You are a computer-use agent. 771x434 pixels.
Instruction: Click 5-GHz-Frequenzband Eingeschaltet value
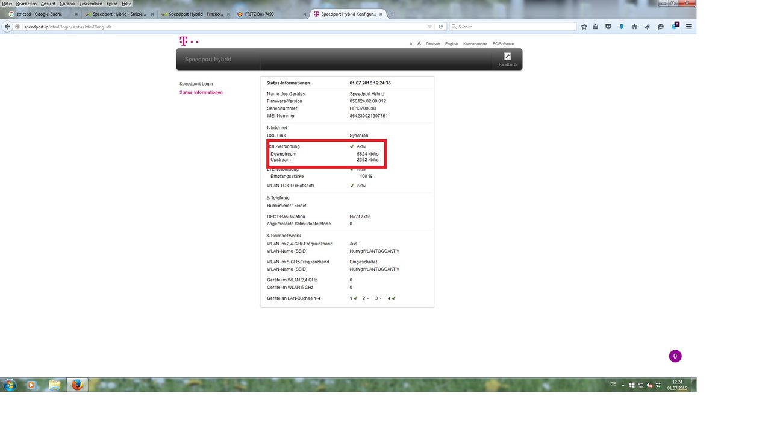pyautogui.click(x=364, y=262)
